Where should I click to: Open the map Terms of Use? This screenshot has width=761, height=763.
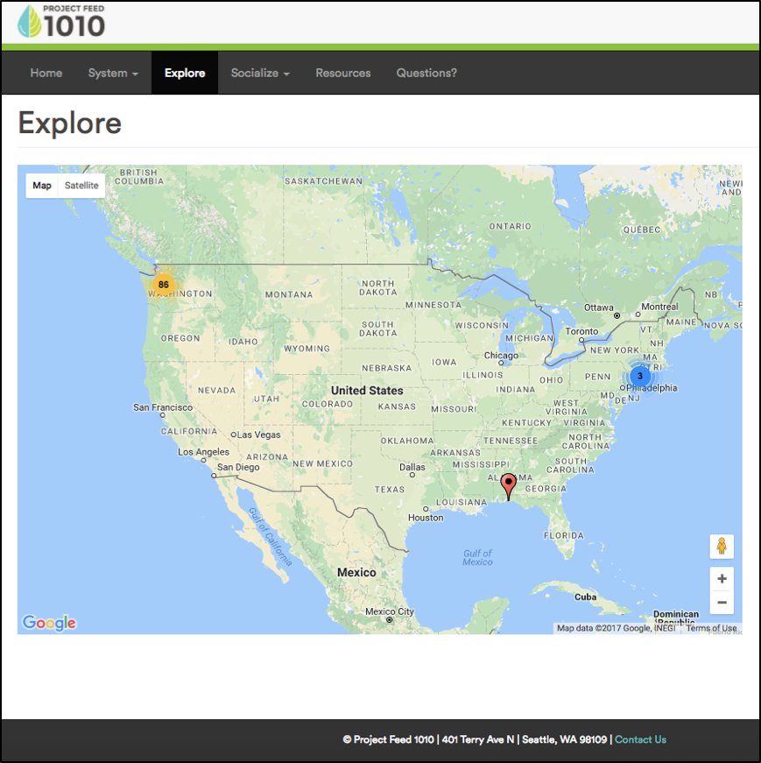pos(711,628)
